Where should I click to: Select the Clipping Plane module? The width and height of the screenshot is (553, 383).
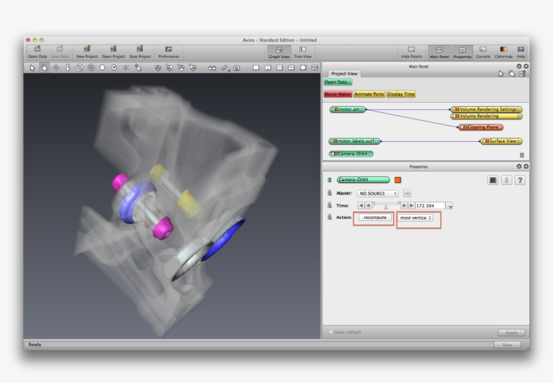[x=481, y=127]
